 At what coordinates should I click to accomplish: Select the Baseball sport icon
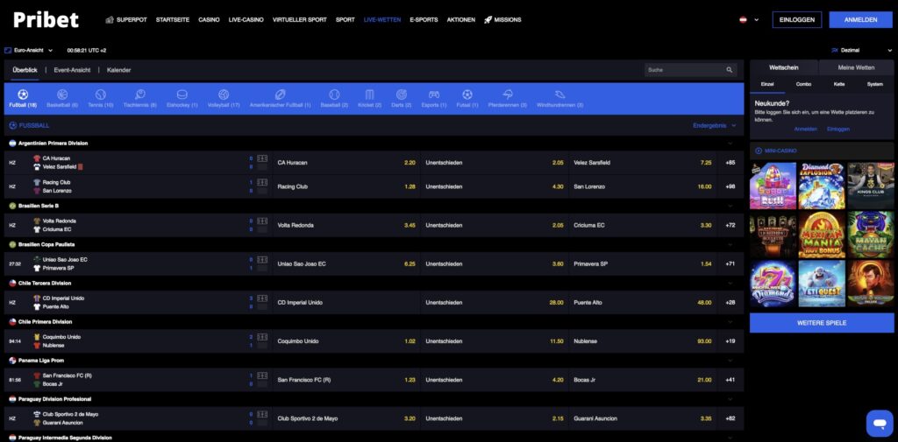tap(334, 95)
